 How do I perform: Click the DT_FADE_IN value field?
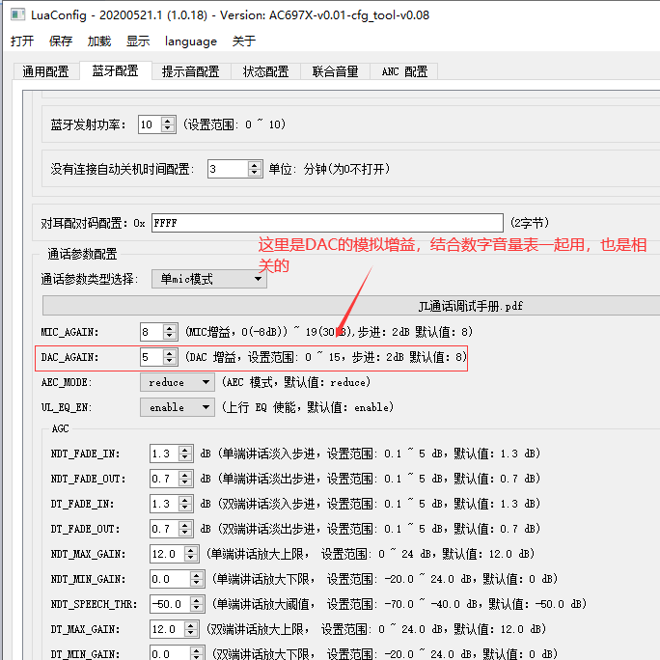pos(164,504)
